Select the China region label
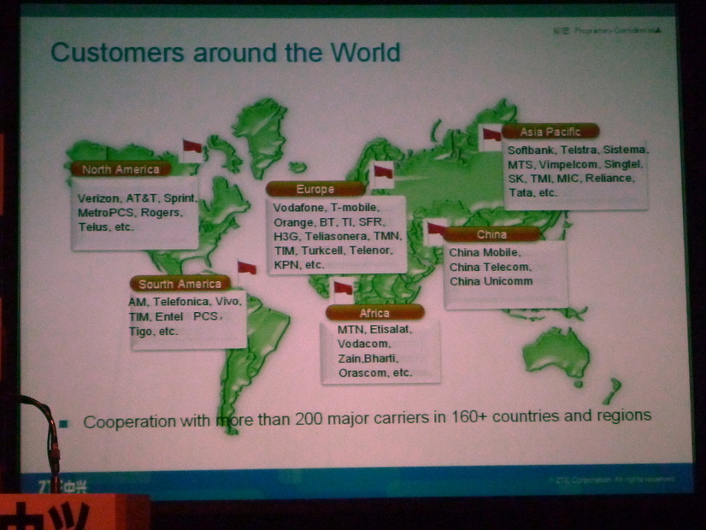Viewport: 706px width, 530px height. click(x=491, y=234)
